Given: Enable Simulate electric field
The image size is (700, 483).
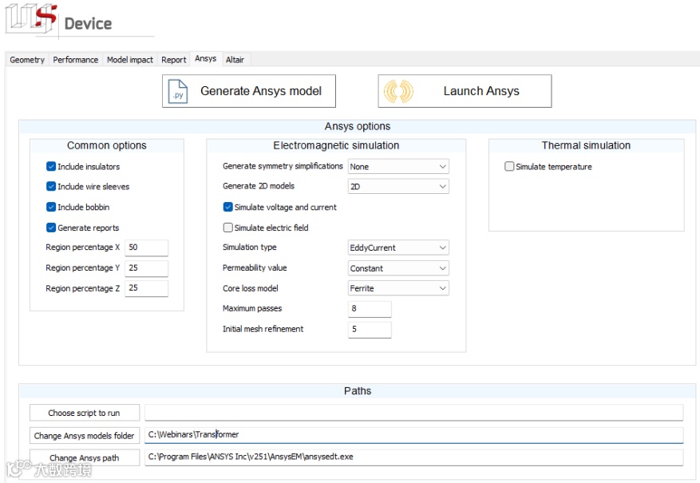Looking at the screenshot, I should [x=227, y=228].
